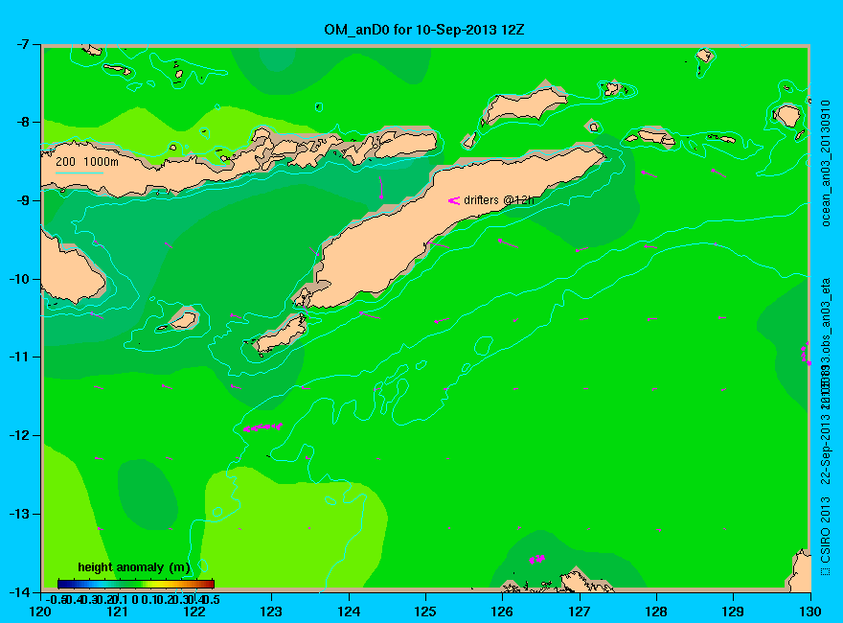Click the cyan contour legend line below 200 1000m
This screenshot has height=623, width=843.
80,173
